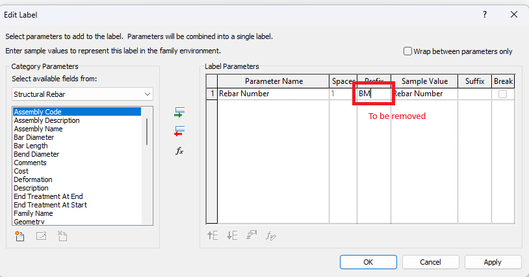Delete parameter icon below field list
This screenshot has width=529, height=277.
point(62,236)
